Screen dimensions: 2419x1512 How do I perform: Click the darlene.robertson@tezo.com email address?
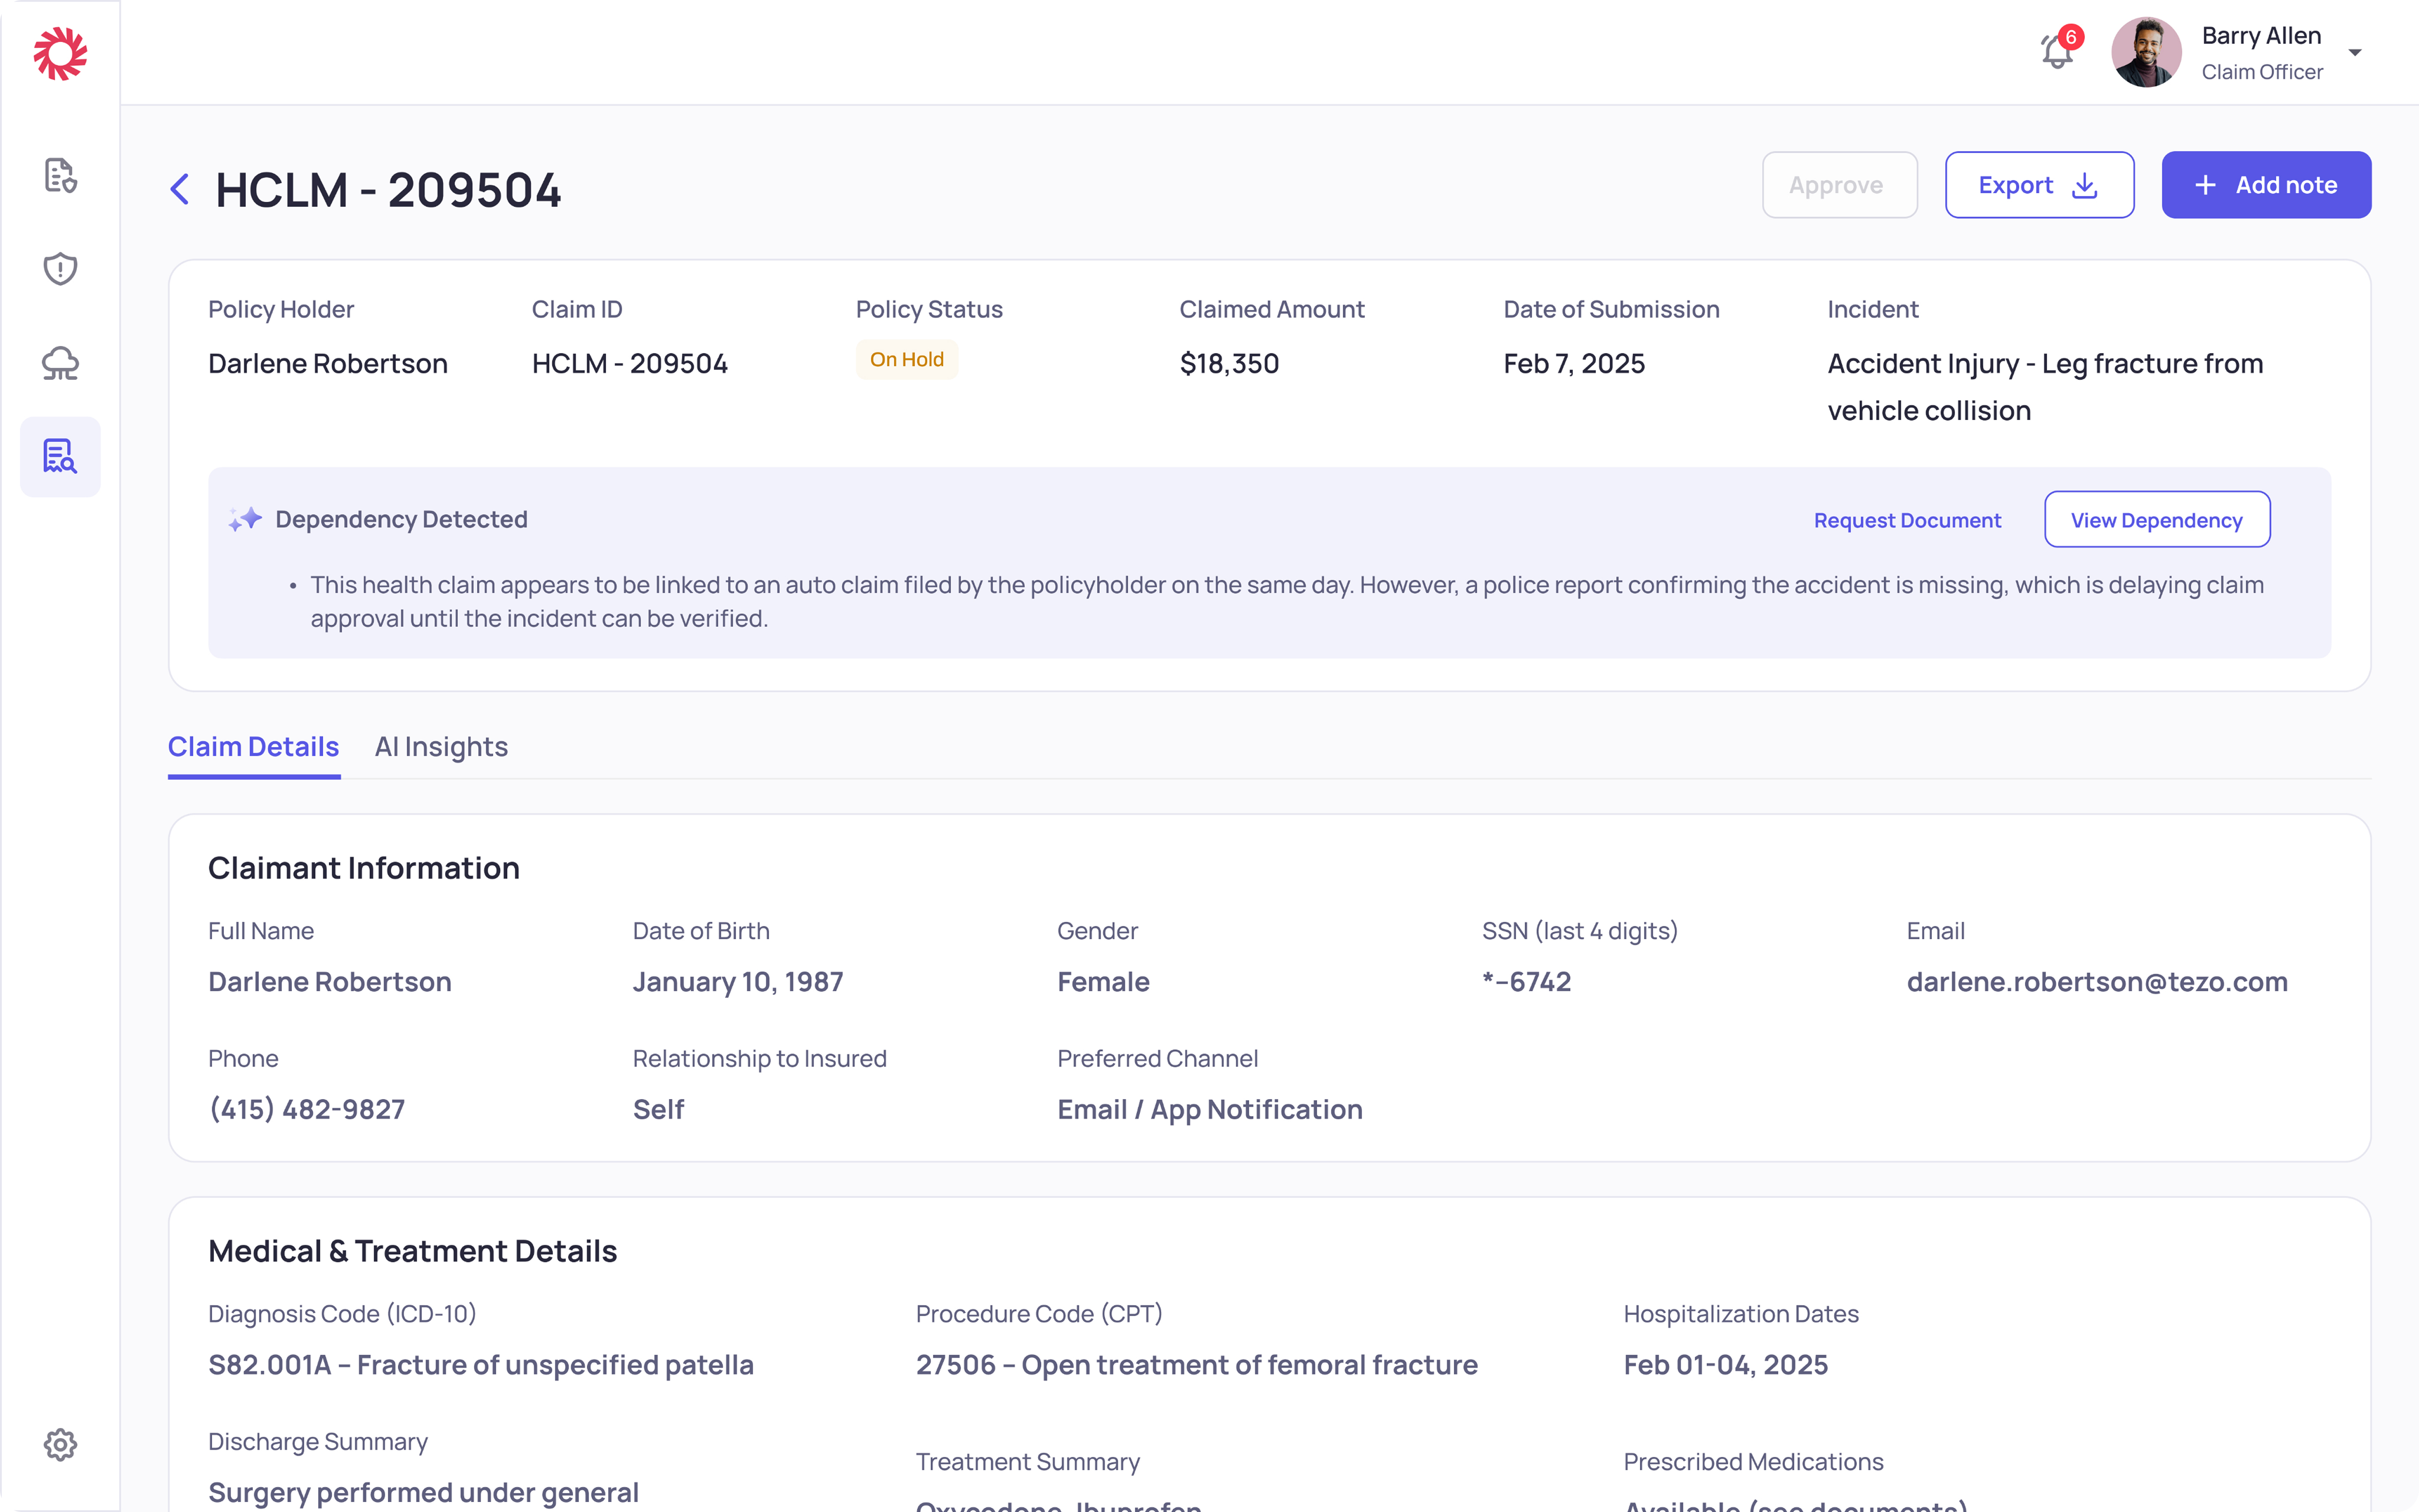click(2096, 982)
